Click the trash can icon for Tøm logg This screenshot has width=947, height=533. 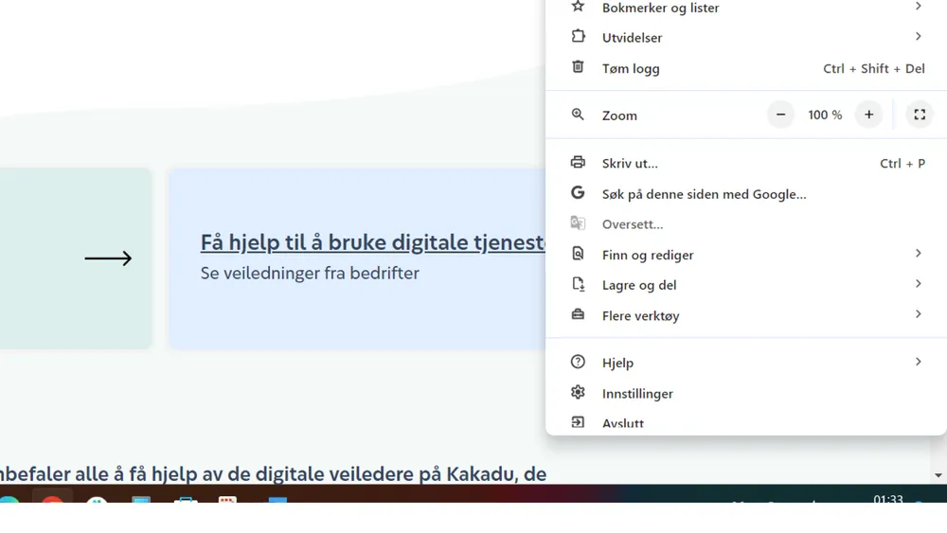pyautogui.click(x=578, y=67)
